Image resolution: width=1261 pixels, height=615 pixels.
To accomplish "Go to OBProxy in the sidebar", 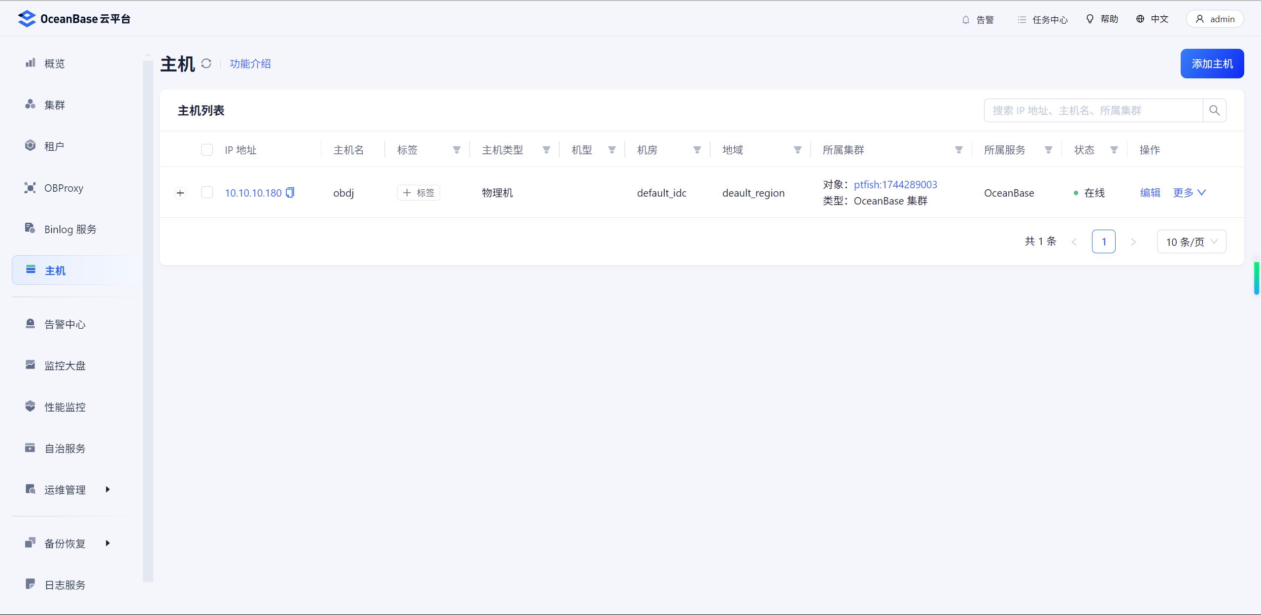I will coord(63,188).
